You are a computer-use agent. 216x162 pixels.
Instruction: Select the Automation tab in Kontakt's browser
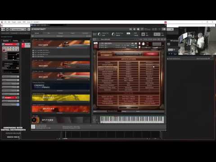(x=85, y=33)
